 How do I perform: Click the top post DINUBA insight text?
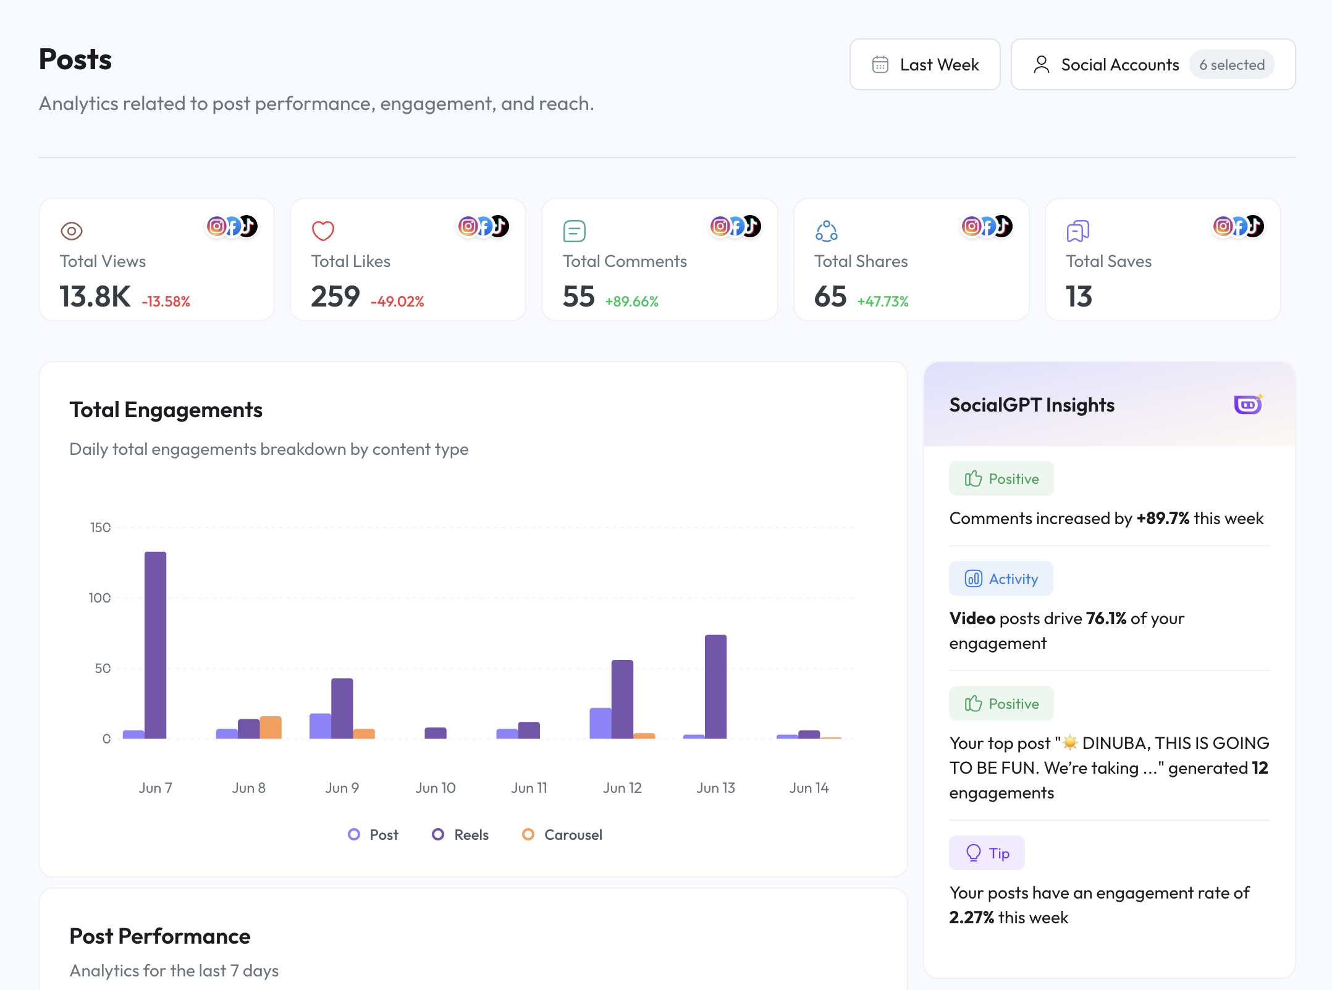pyautogui.click(x=1109, y=768)
